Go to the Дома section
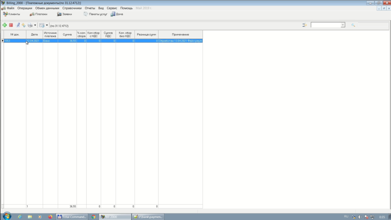Image resolution: width=391 pixels, height=220 pixels. 117,14
